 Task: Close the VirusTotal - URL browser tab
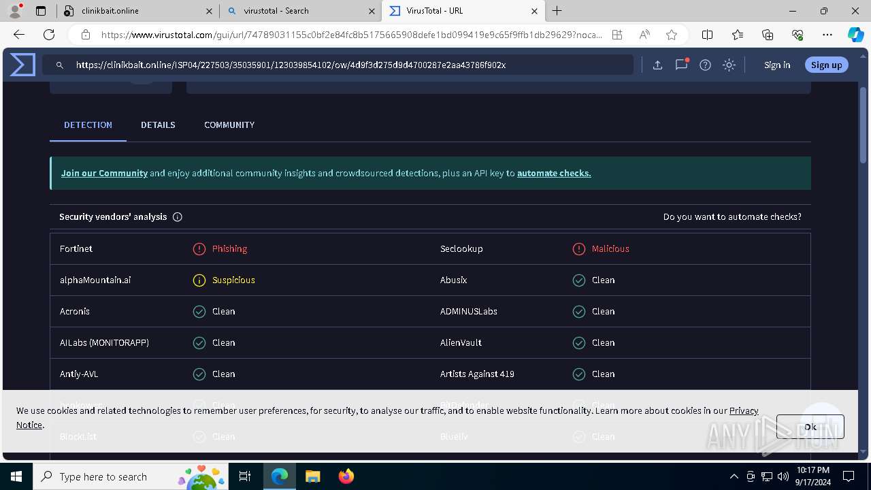point(534,11)
